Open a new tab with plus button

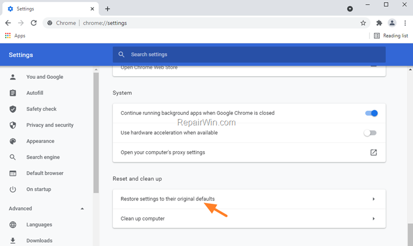107,8
